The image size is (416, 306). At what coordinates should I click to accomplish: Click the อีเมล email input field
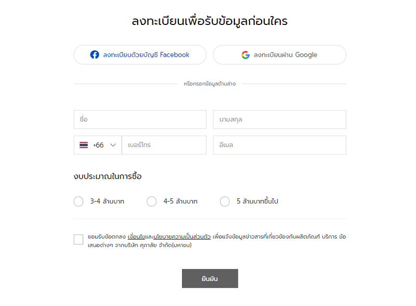click(279, 145)
